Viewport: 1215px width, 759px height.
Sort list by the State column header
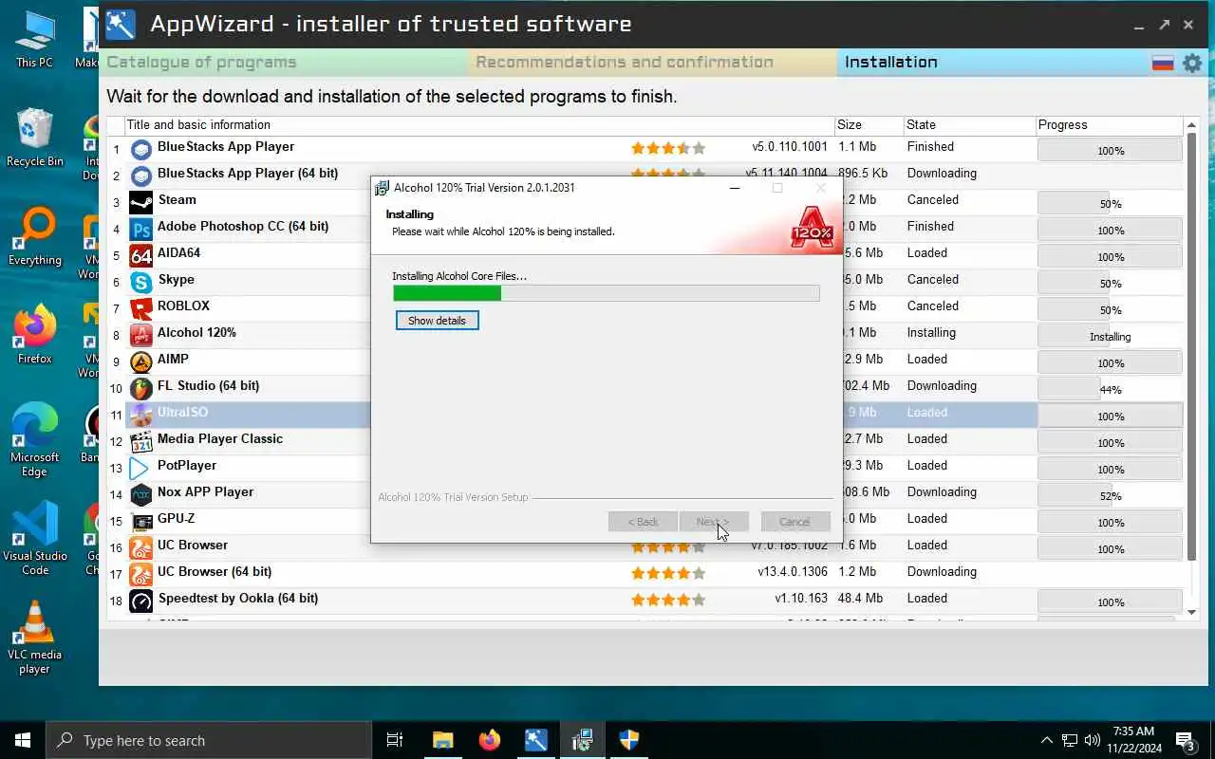pyautogui.click(x=968, y=125)
